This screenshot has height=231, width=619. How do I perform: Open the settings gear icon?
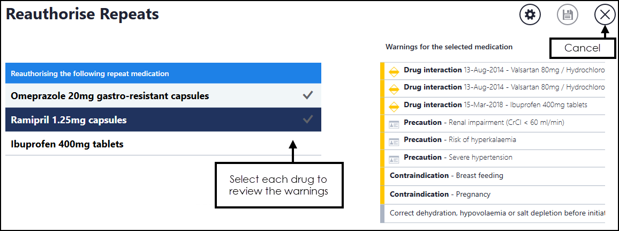pyautogui.click(x=530, y=15)
